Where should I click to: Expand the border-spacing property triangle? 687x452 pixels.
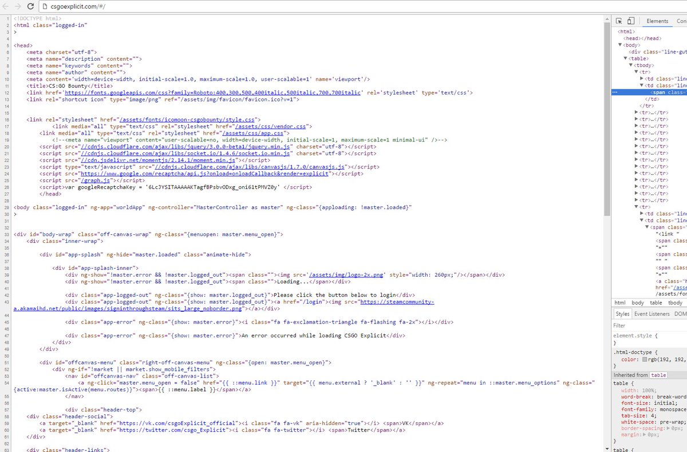click(667, 428)
